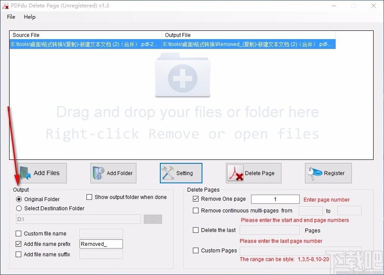Image resolution: width=384 pixels, height=275 pixels.
Task: Click the Setting button label
Action: [x=185, y=173]
